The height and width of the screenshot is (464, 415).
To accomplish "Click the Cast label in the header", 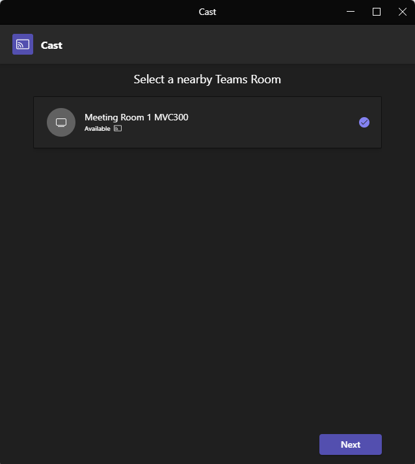I will click(x=51, y=45).
